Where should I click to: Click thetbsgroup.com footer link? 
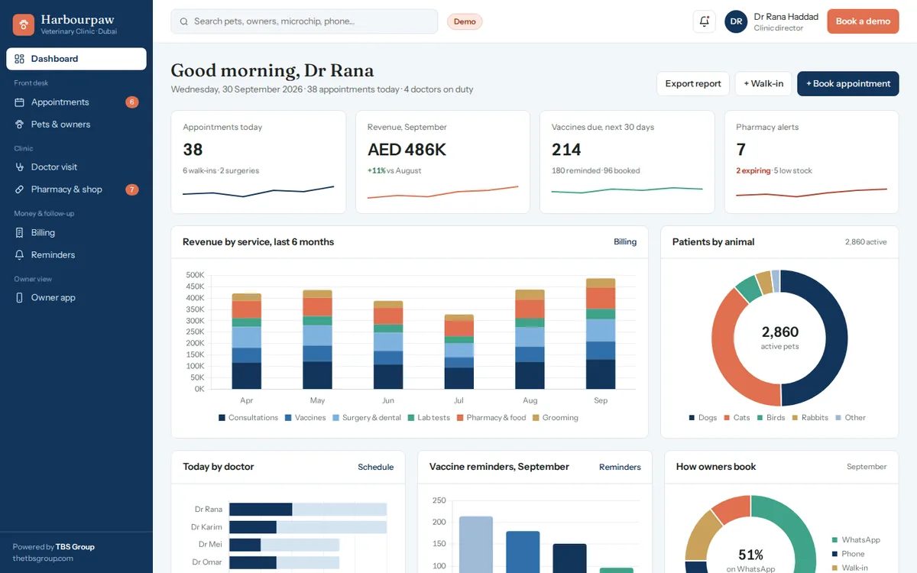43,558
